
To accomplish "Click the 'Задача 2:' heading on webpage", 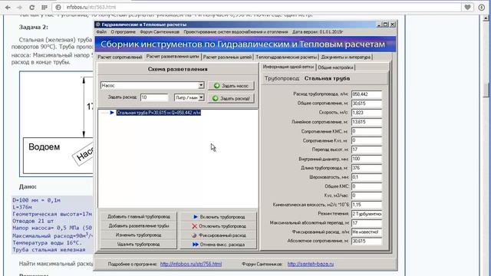I will 33,28.
